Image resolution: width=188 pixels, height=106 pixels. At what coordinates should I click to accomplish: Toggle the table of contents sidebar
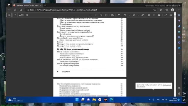tap(9, 15)
